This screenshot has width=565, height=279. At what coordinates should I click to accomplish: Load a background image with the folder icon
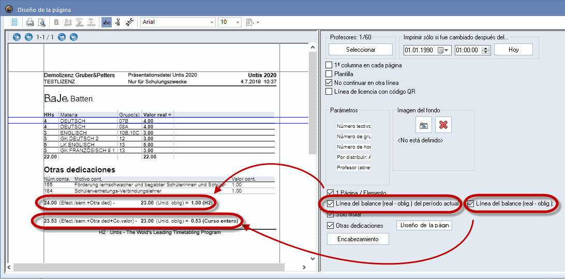point(424,125)
